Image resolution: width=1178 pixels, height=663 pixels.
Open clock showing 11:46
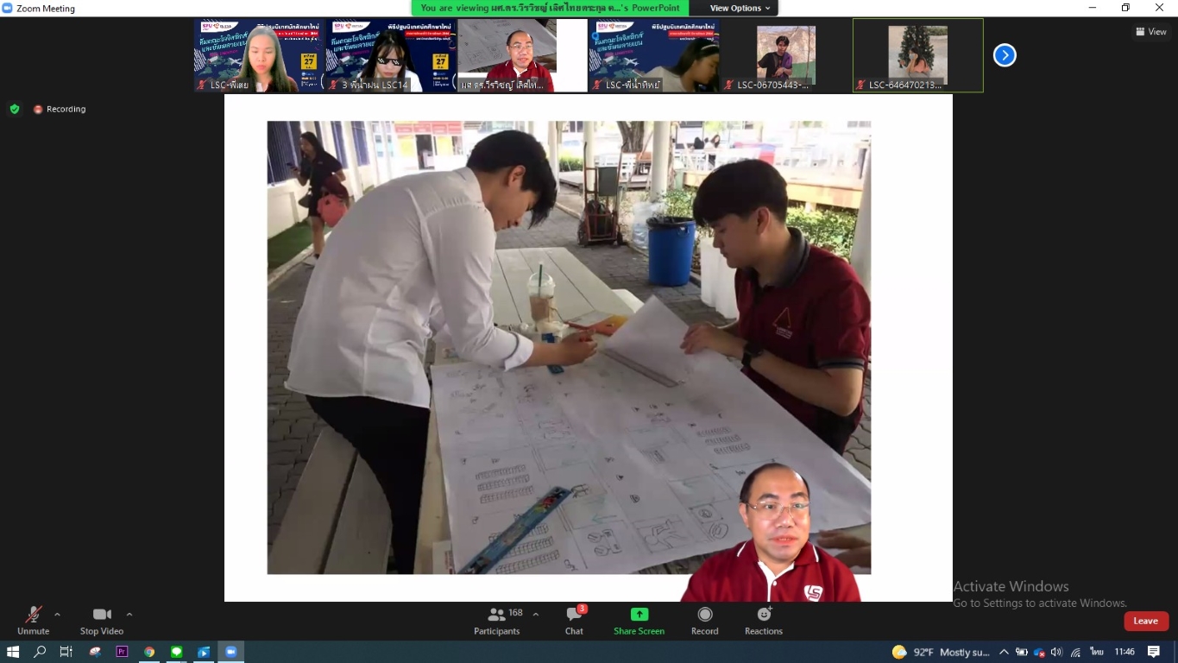coord(1124,652)
